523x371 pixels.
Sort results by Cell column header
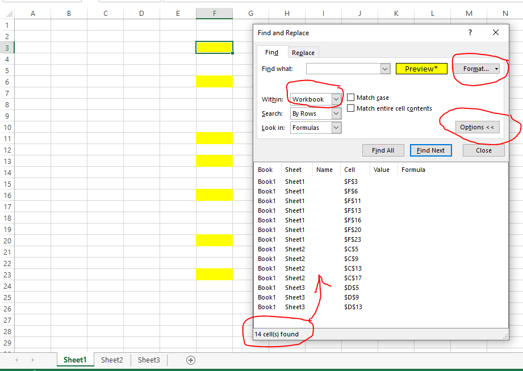[355, 170]
